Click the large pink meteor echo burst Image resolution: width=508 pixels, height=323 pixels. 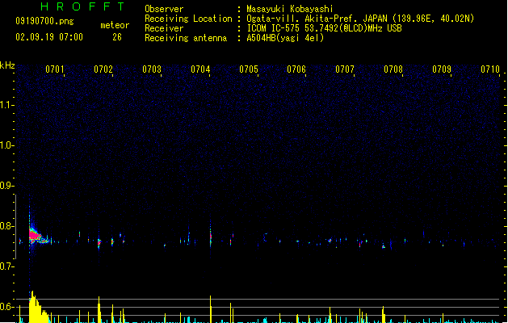pyautogui.click(x=35, y=235)
